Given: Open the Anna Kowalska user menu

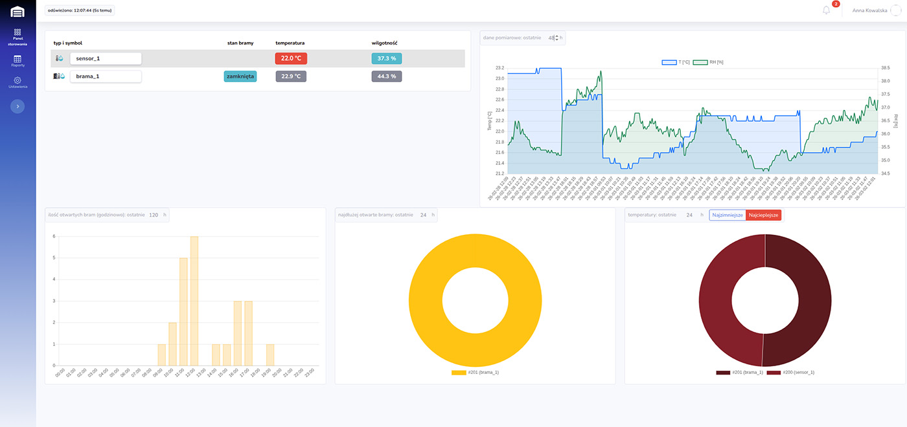Looking at the screenshot, I should click(869, 10).
